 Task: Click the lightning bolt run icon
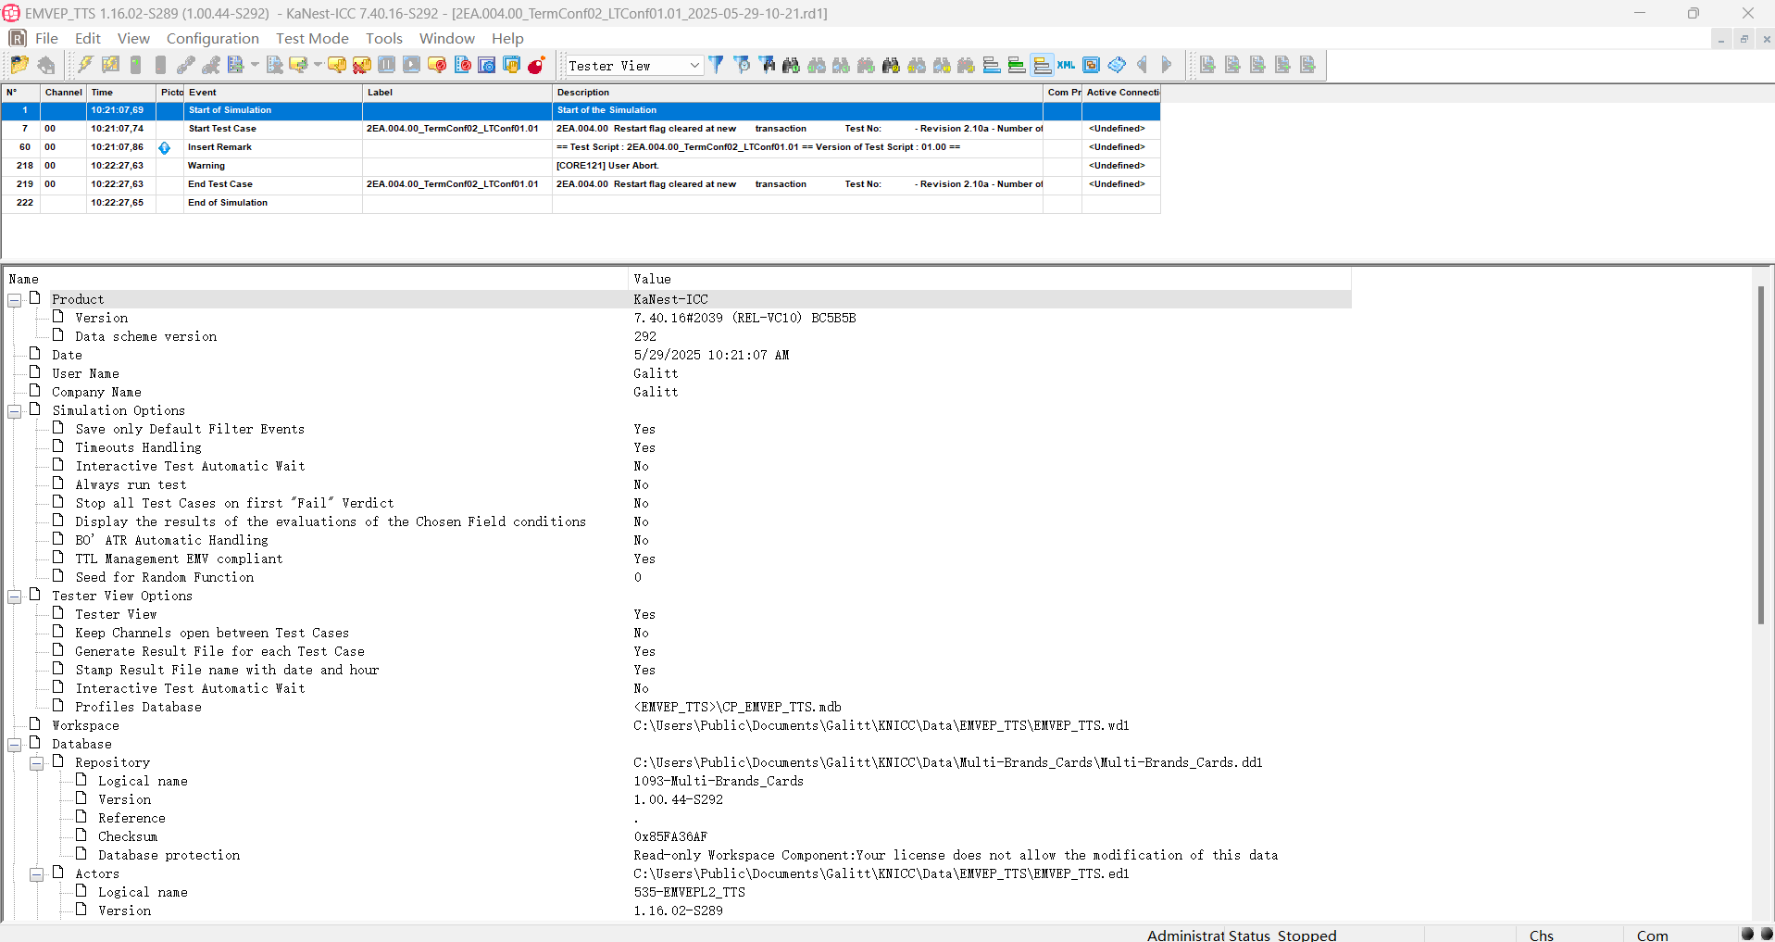[x=85, y=65]
